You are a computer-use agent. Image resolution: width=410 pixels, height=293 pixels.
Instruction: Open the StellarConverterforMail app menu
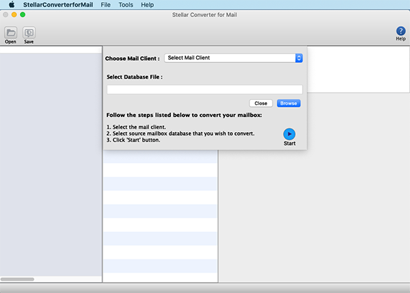coord(58,5)
